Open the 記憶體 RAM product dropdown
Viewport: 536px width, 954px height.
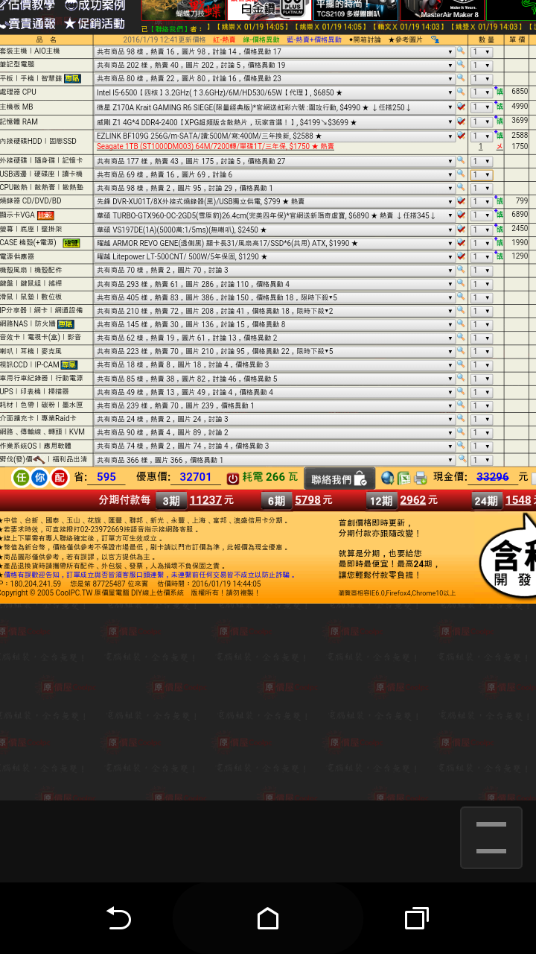(x=275, y=122)
